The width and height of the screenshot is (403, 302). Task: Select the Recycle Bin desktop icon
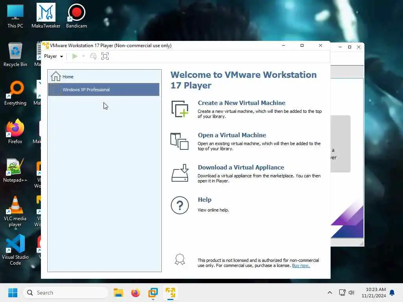pyautogui.click(x=15, y=55)
